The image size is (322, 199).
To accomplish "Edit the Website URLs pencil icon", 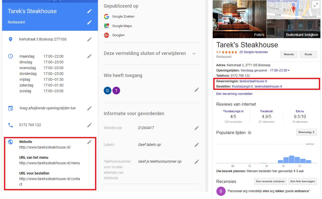I will point(89,142).
